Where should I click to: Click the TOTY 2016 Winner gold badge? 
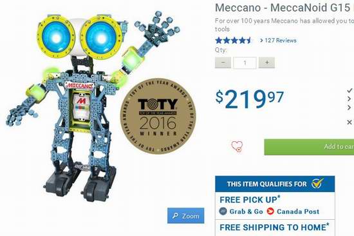pyautogui.click(x=158, y=116)
